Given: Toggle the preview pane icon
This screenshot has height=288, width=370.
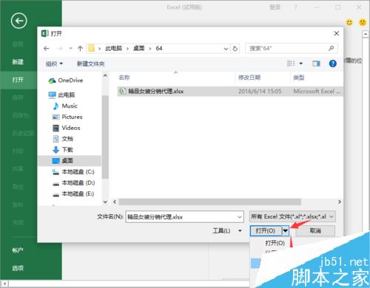Looking at the screenshot, I should click(316, 64).
